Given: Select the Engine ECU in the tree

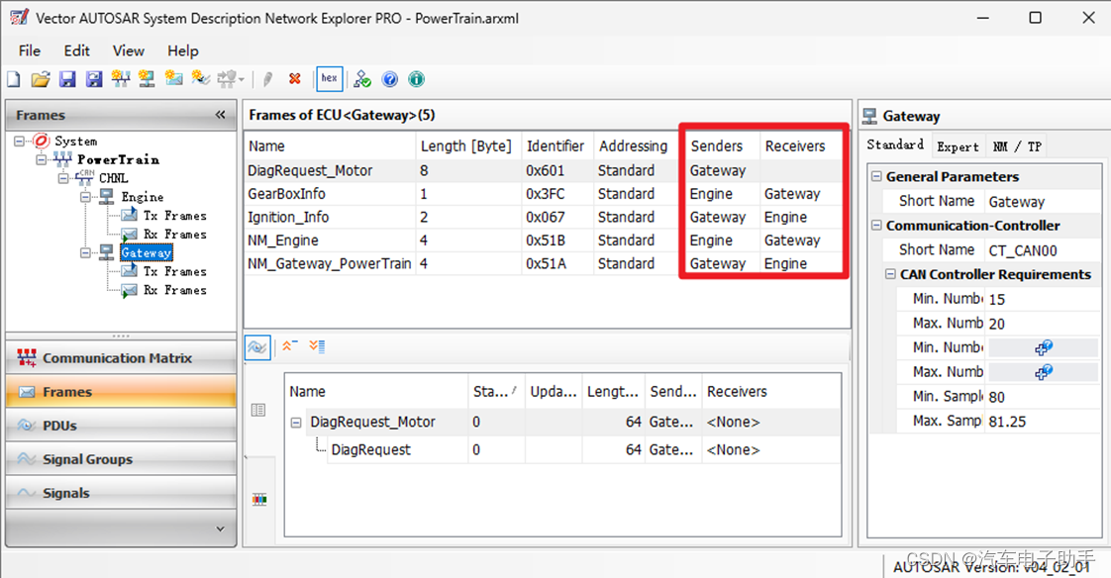Looking at the screenshot, I should click(x=143, y=197).
